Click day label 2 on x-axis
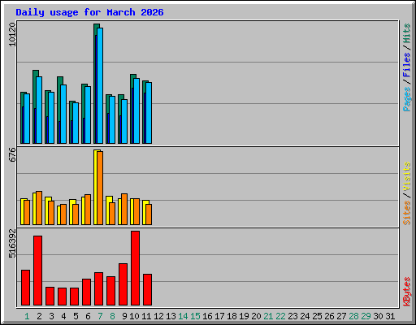 click(x=39, y=316)
